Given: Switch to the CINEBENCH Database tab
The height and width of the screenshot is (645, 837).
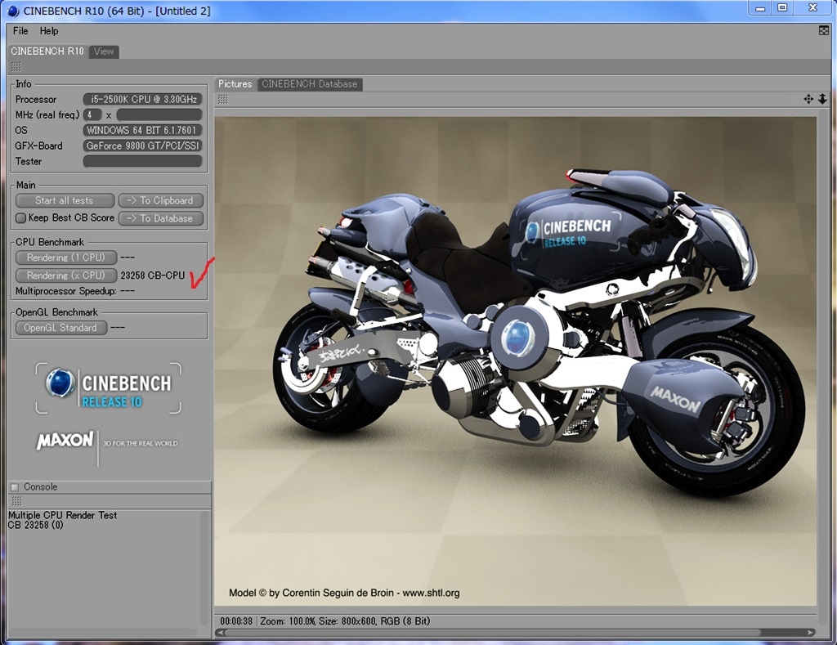Looking at the screenshot, I should [x=309, y=84].
